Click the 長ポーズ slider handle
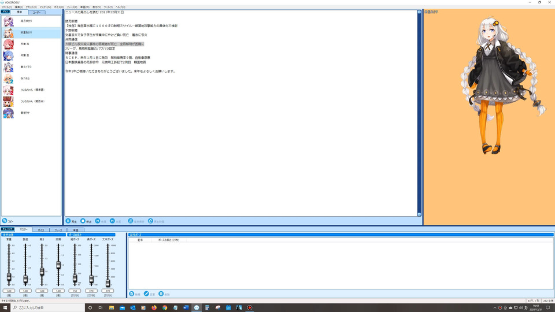The image size is (555, 312). coord(91,279)
